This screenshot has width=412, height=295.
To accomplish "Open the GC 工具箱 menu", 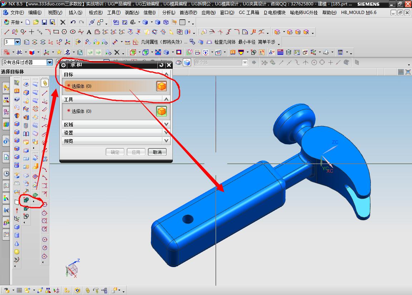I will pos(249,13).
